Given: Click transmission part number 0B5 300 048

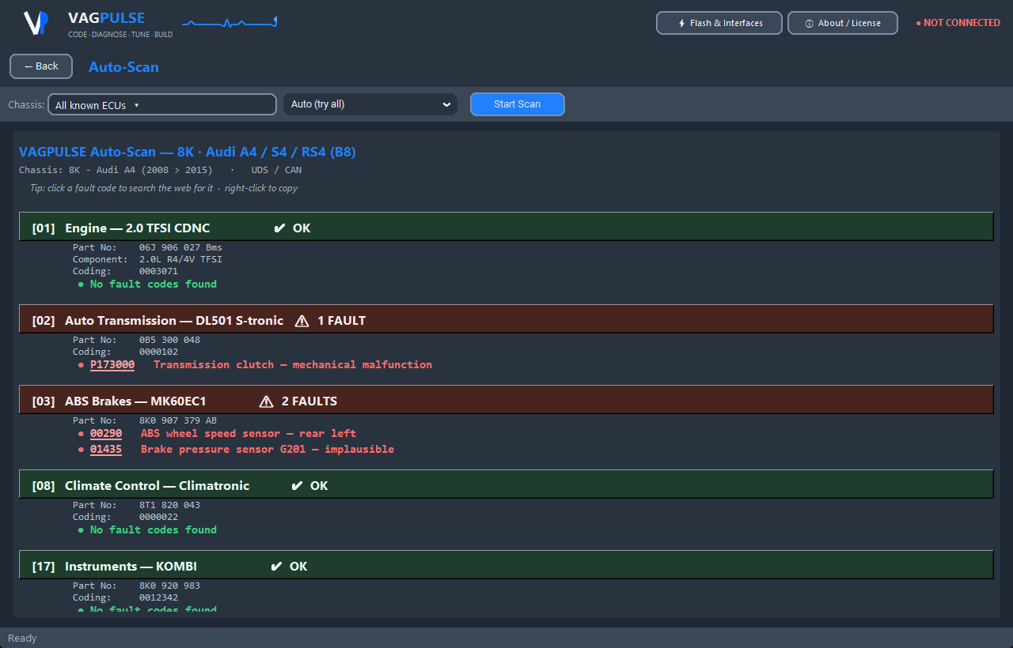Looking at the screenshot, I should [169, 340].
